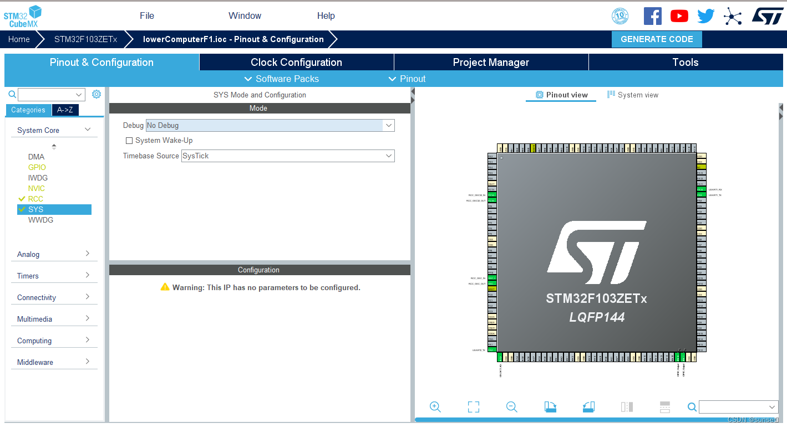Click the yellow warning triangle icon
This screenshot has width=787, height=428.
point(165,287)
